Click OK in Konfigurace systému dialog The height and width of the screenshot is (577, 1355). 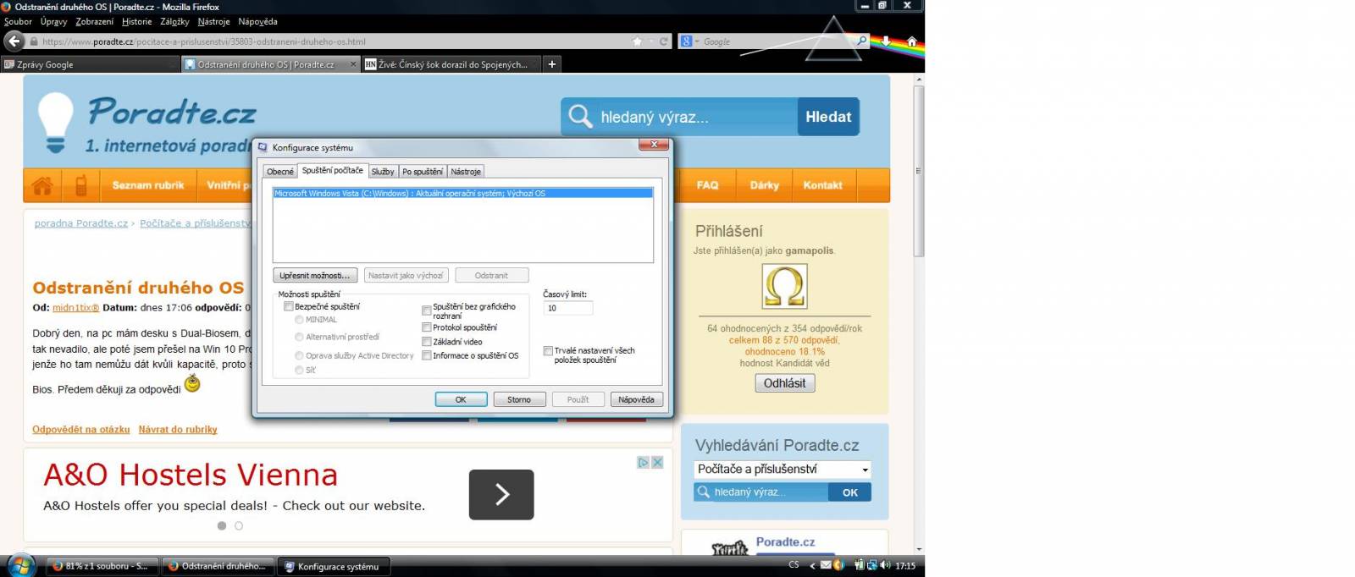tap(461, 399)
